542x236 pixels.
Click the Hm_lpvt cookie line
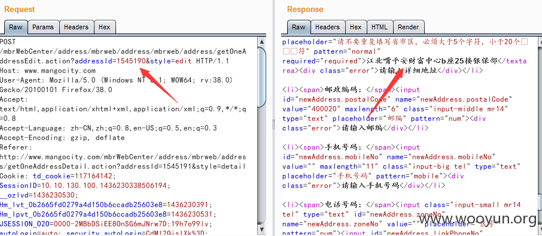pos(108,214)
